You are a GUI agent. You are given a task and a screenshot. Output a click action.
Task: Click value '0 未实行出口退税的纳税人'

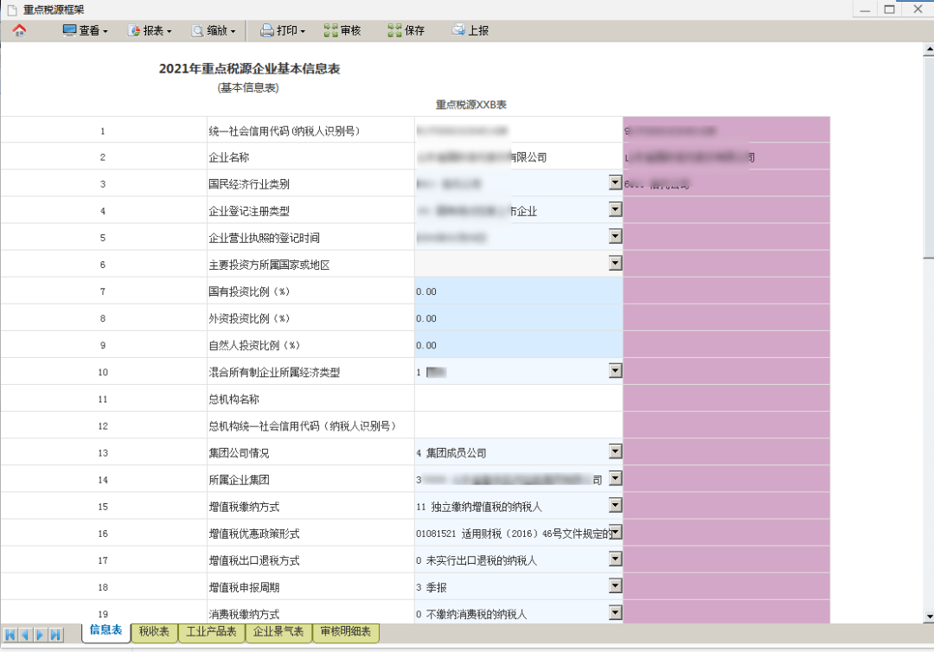tap(477, 560)
